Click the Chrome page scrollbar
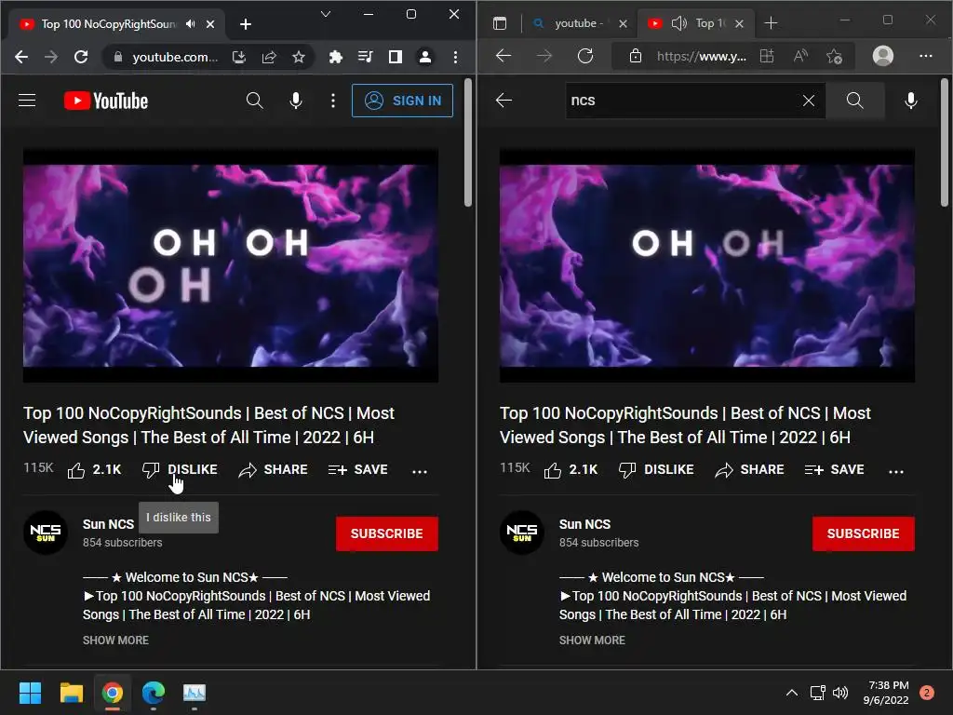Screen dimensions: 953x715 coord(467,143)
